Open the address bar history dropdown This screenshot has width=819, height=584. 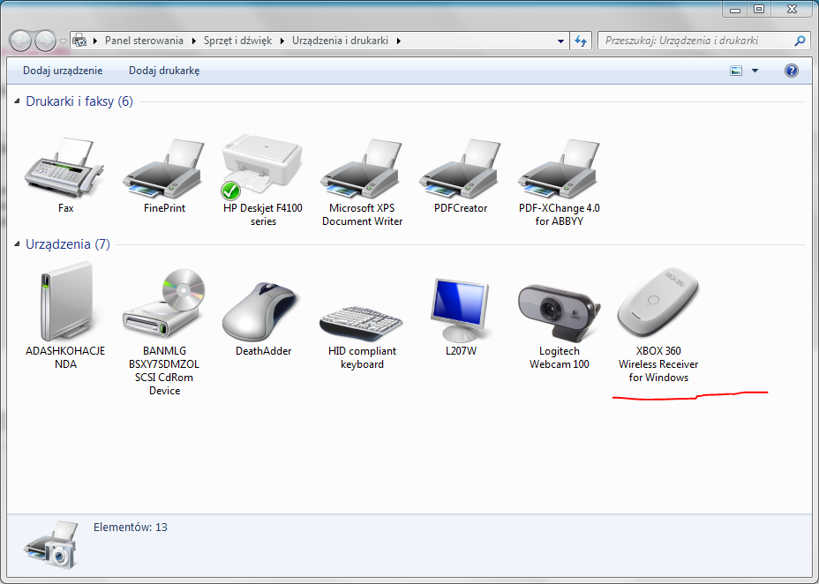(560, 41)
